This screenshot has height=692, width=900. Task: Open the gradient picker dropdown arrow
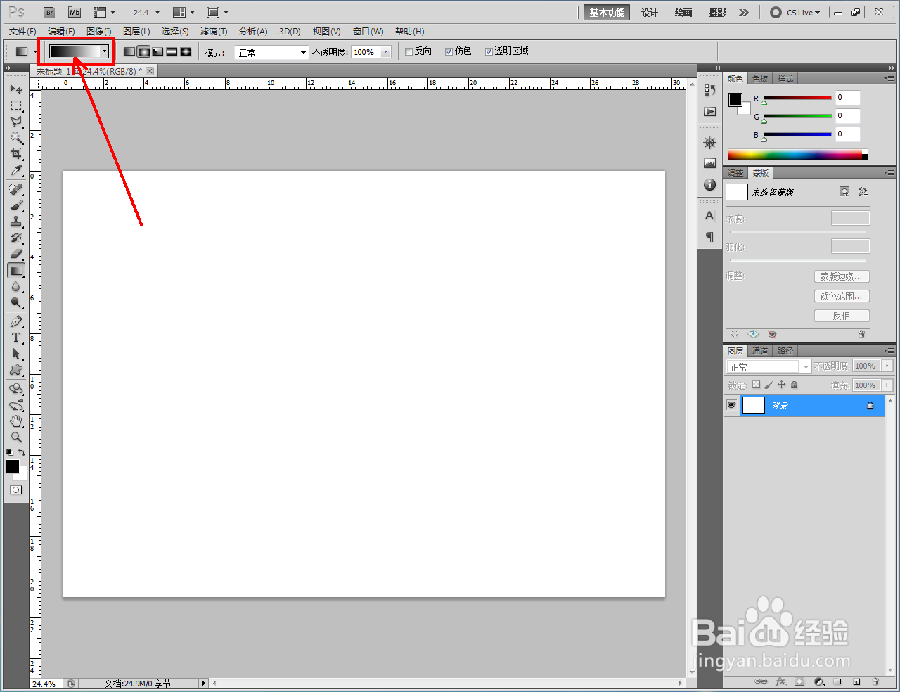[x=105, y=51]
